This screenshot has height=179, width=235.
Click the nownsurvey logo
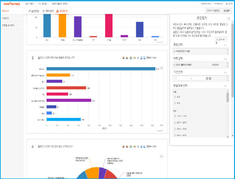click(12, 4)
